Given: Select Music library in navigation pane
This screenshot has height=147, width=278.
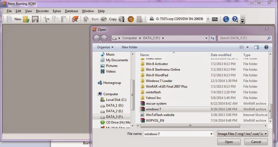Looking at the screenshot, I should [x=108, y=54].
